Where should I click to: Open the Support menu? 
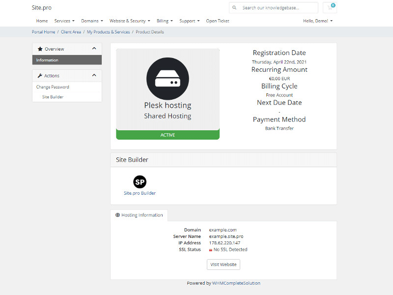[x=188, y=21]
